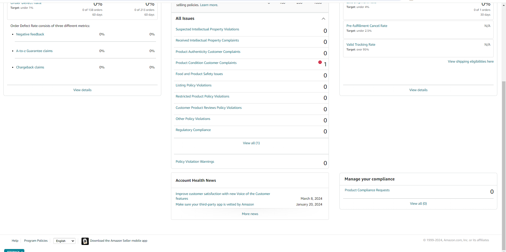Open Restricted Product Policy Violations
Viewport: 506px width, 252px height.
click(202, 96)
